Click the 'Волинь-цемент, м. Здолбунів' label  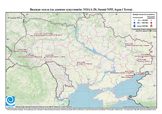coord(53,35)
